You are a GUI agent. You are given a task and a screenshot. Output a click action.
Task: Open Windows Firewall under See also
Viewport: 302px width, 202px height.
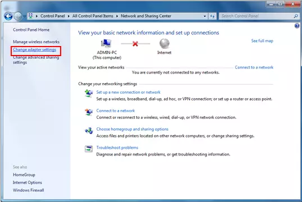point(28,190)
